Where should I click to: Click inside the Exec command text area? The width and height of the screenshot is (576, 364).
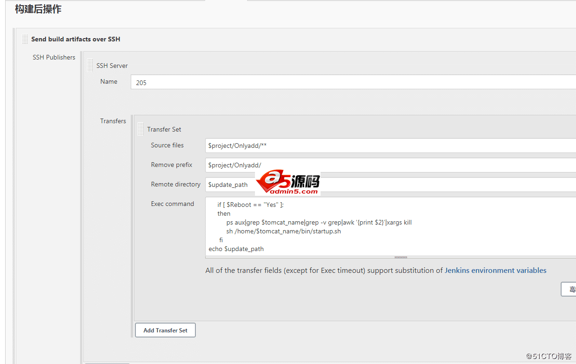[x=390, y=226]
